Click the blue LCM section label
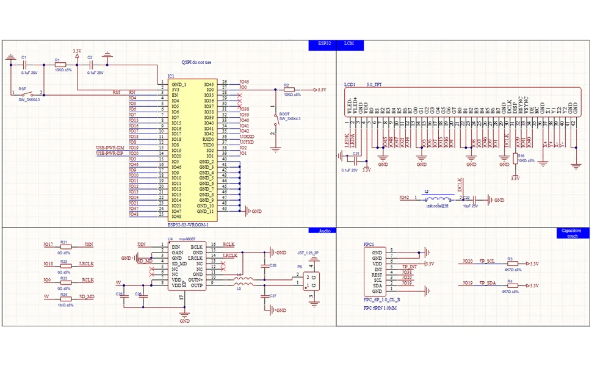 click(x=350, y=44)
